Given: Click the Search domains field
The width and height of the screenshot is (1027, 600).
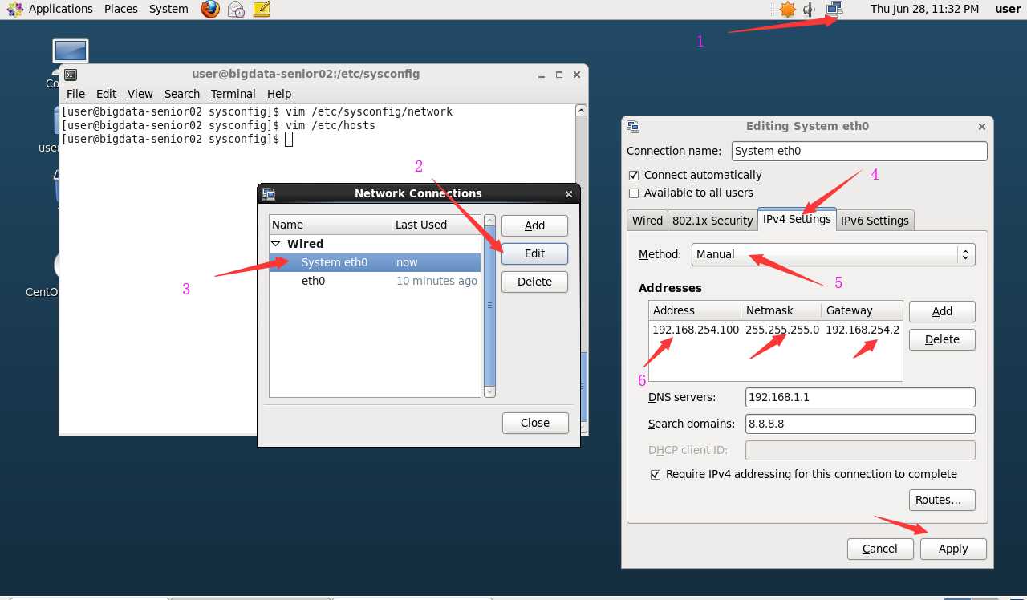Looking at the screenshot, I should pos(860,424).
